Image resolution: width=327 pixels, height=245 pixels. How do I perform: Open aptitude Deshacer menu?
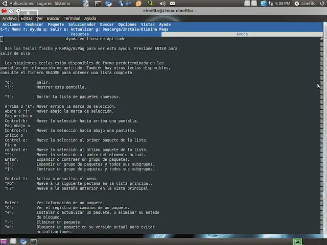click(x=34, y=24)
